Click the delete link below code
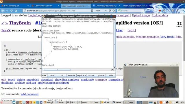This screenshot has width=185, height=104. point(21,80)
